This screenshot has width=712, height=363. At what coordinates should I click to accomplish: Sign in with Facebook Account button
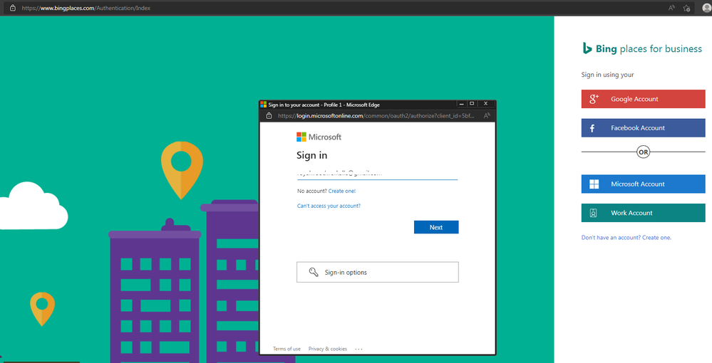(x=643, y=128)
